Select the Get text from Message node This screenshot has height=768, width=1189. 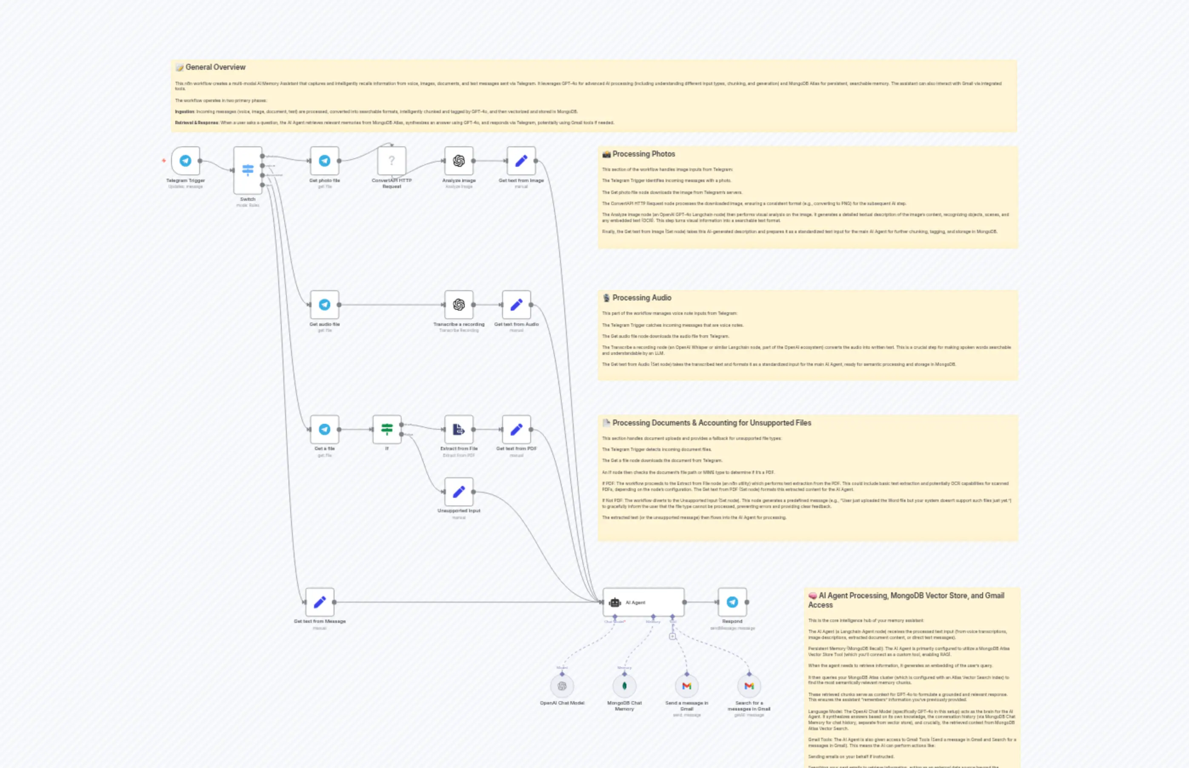pyautogui.click(x=320, y=602)
